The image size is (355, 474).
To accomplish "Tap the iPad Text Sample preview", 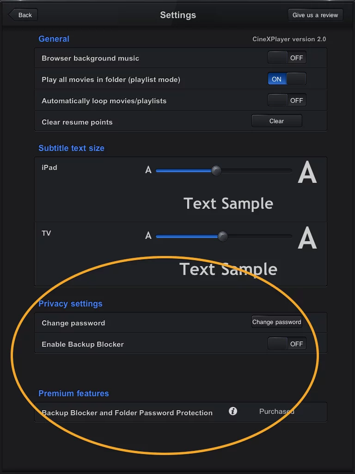I will tap(228, 204).
